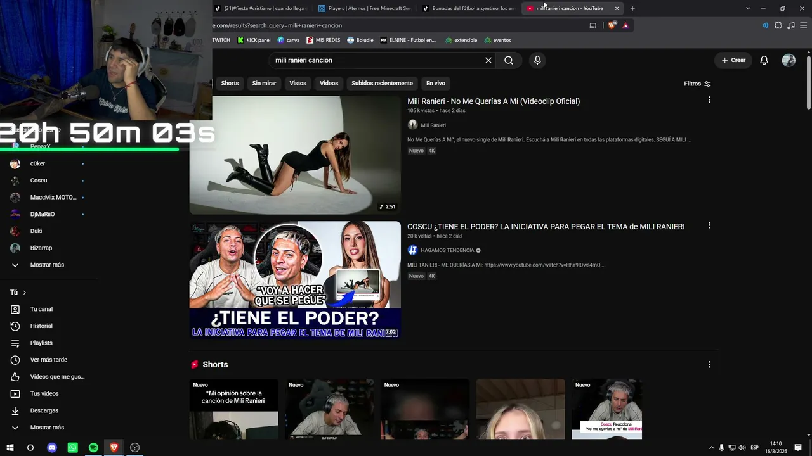The image size is (812, 456).
Task: Open Ver más tarde in the sidebar
Action: (x=48, y=360)
